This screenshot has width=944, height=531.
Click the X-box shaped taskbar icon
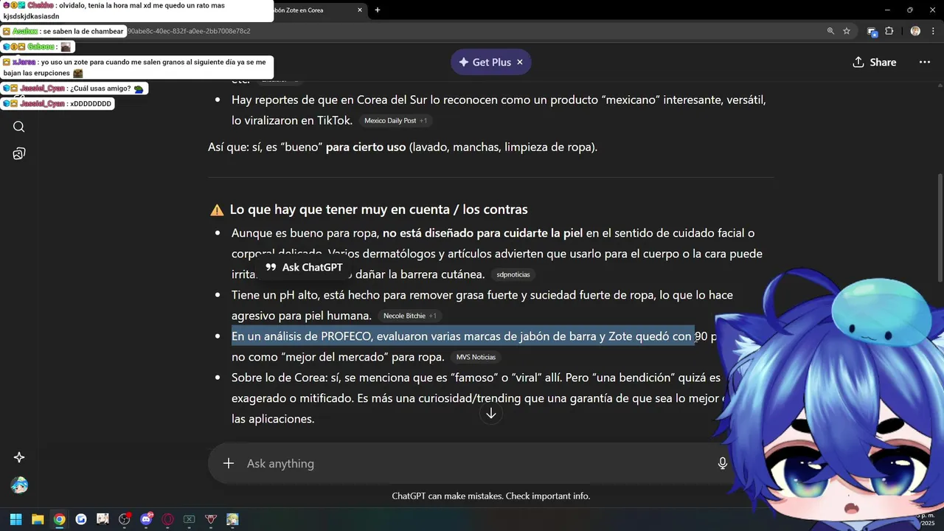(x=189, y=519)
